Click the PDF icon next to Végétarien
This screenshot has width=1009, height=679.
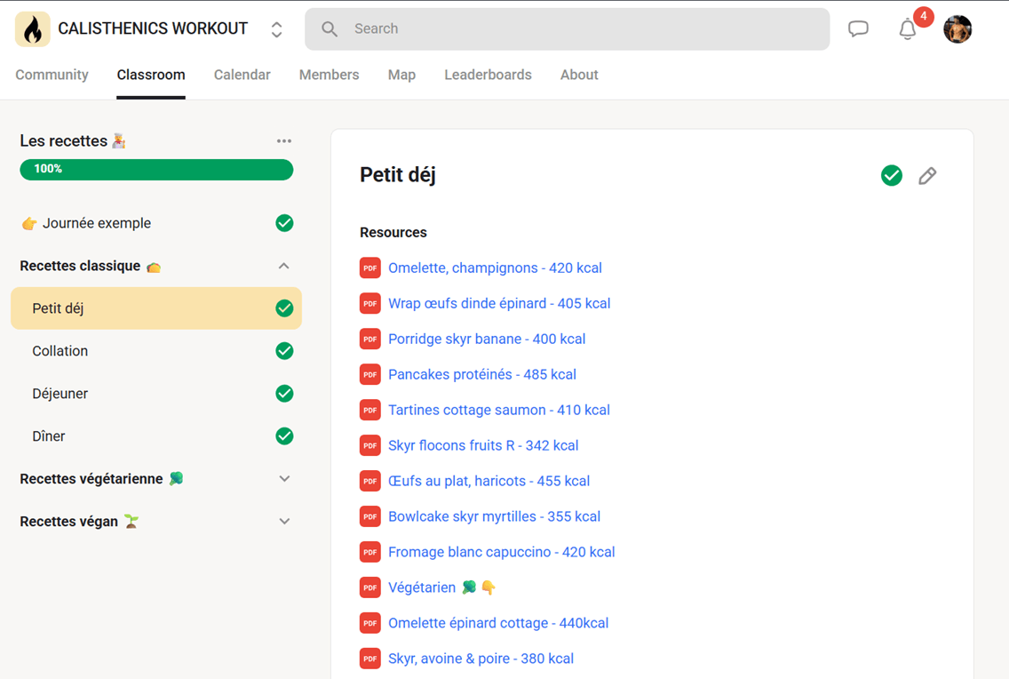click(370, 587)
